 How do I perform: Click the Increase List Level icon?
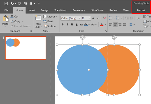point(132,18)
